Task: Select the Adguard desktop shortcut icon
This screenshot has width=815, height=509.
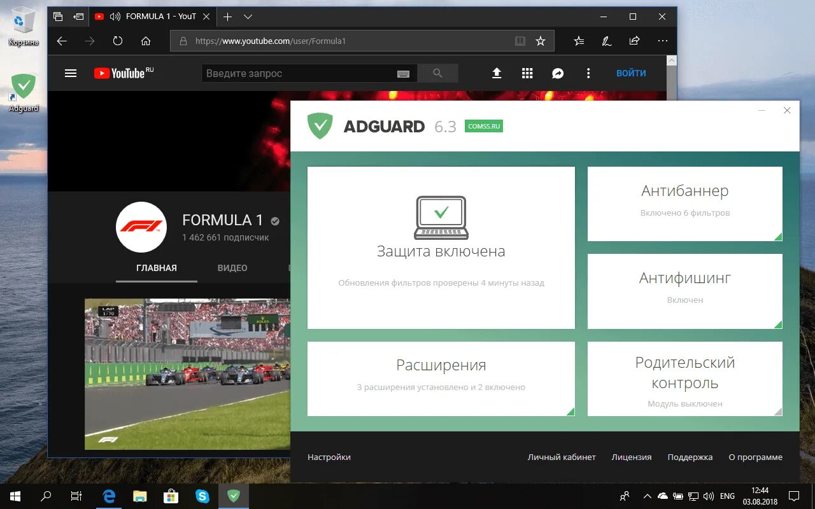Action: point(24,93)
